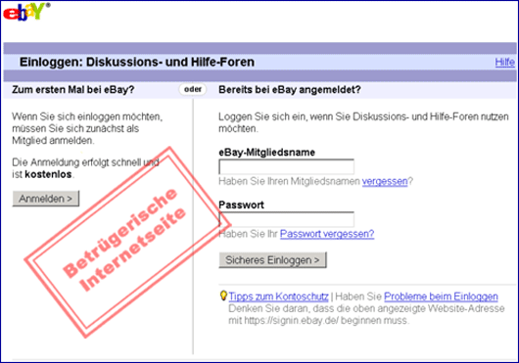Viewport: 519px width, 363px height.
Task: Click the bold word 'kostenlos'
Action: pos(48,174)
